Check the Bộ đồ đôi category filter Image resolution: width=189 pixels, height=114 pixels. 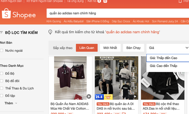point(1,81)
